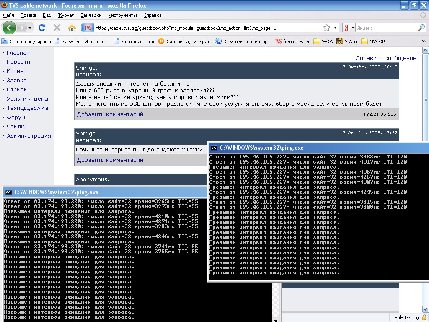Show more bookmarks via toolbar chevron

[424, 42]
